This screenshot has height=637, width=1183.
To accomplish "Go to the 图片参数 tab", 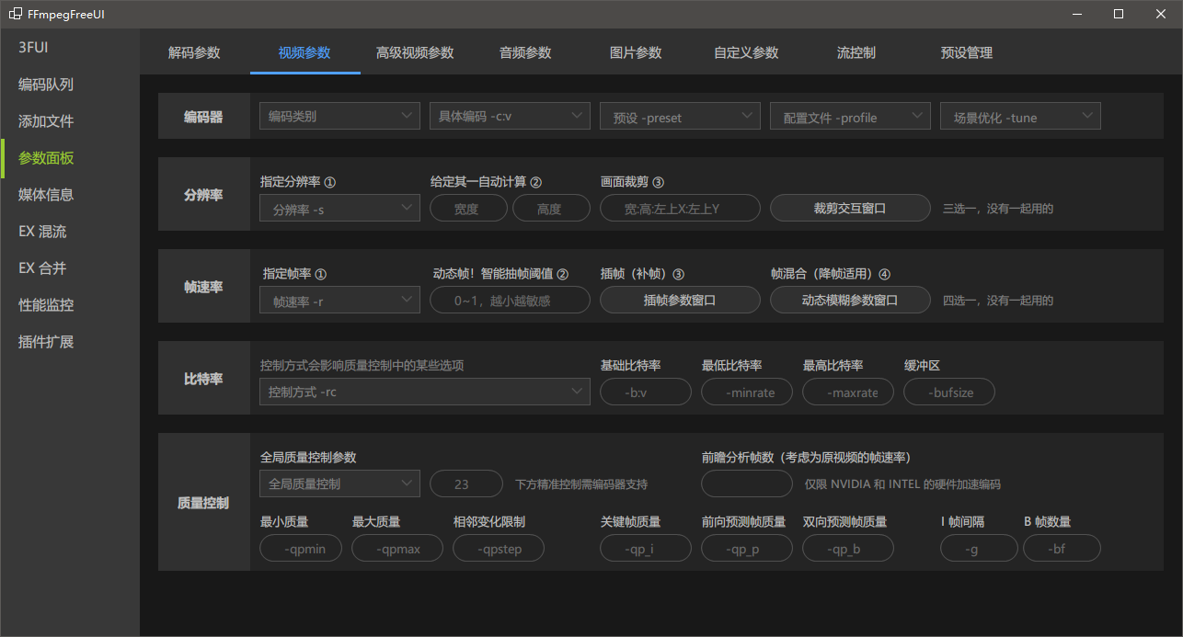I will pos(636,52).
